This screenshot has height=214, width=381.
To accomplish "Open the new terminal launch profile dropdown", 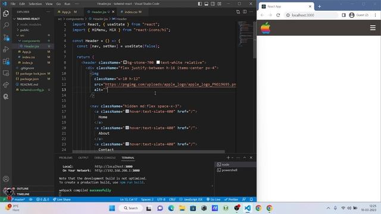I will coord(232,158).
